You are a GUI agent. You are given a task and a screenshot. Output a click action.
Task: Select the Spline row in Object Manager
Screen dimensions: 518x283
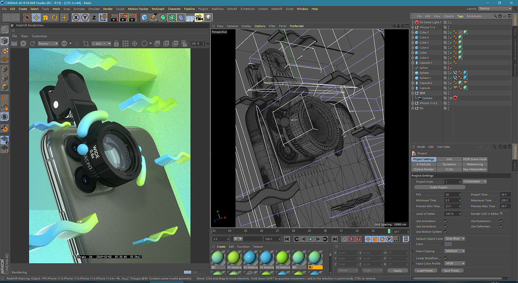click(424, 68)
